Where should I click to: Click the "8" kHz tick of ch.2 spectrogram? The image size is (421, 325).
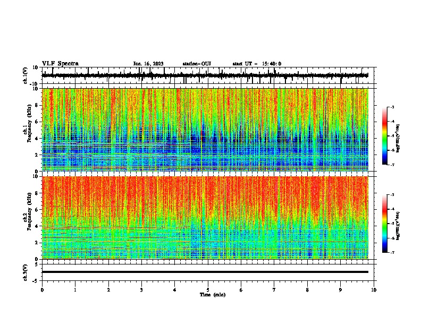pyautogui.click(x=37, y=193)
